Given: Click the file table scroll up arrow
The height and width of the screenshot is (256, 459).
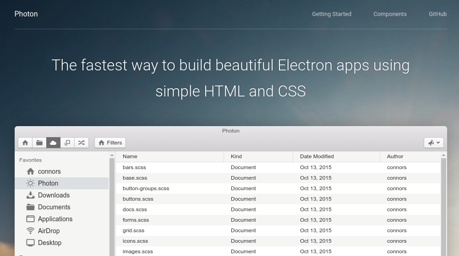Looking at the screenshot, I should pyautogui.click(x=443, y=155).
